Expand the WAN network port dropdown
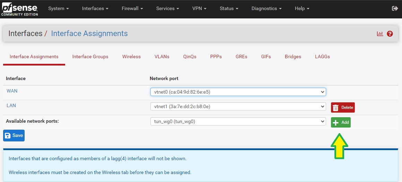Image resolution: width=402 pixels, height=182 pixels. pyautogui.click(x=238, y=92)
